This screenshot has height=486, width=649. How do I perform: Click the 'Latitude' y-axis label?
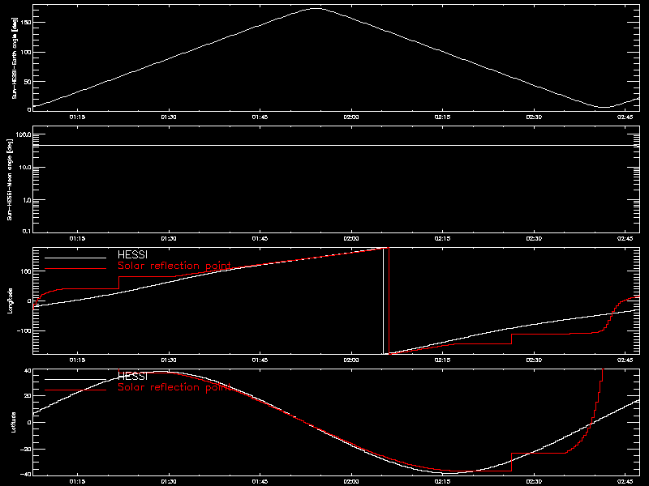13,422
